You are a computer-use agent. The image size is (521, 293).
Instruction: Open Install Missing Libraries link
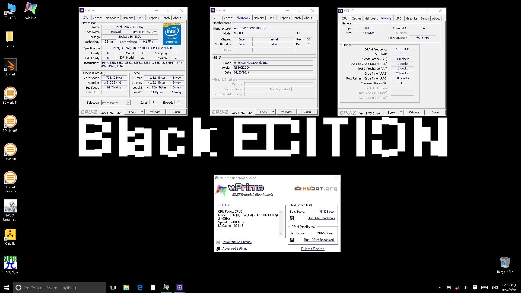point(237,242)
